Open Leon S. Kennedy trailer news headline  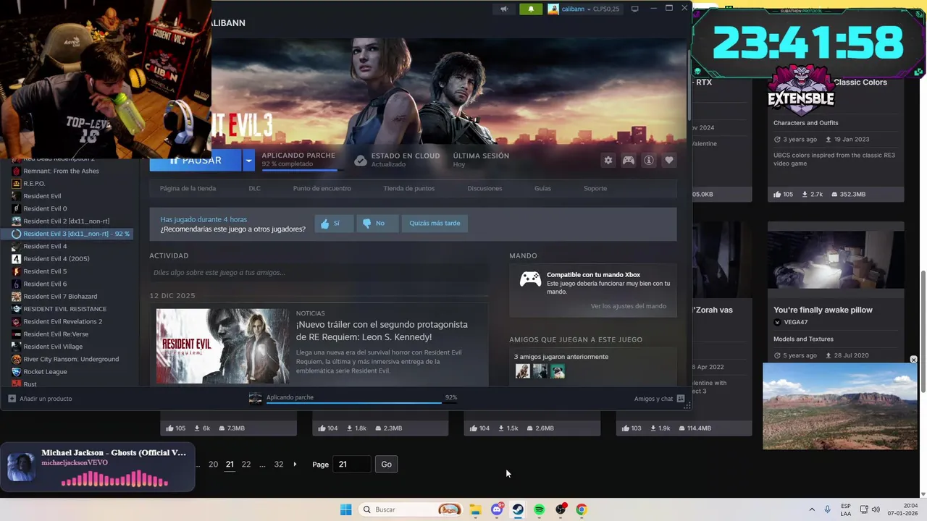click(x=382, y=331)
